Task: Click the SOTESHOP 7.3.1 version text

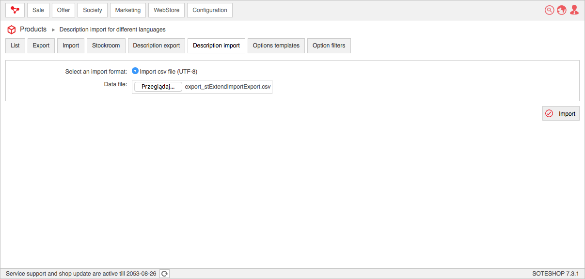Action: 555,274
